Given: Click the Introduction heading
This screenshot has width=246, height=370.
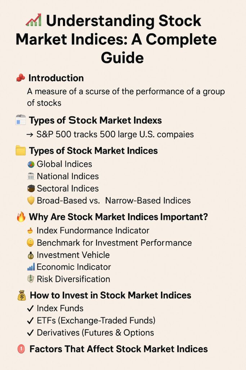Looking at the screenshot, I should point(56,78).
